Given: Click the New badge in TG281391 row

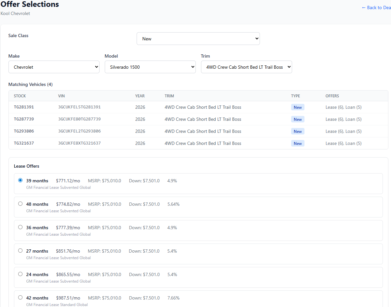Looking at the screenshot, I should (298, 107).
